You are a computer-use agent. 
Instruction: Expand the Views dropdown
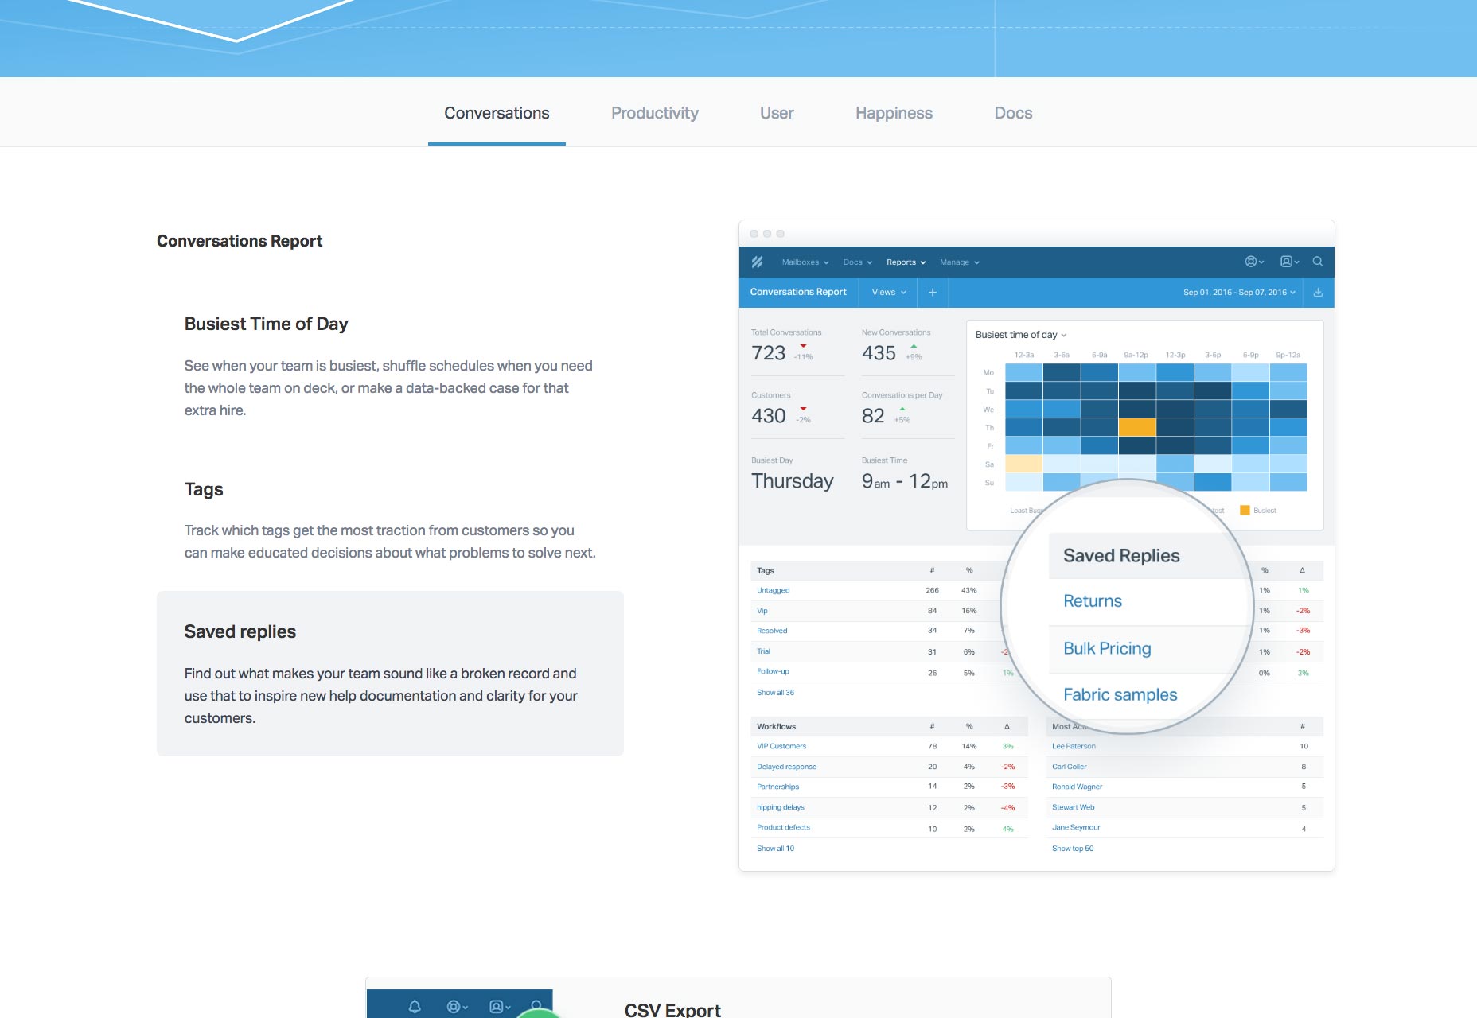(x=889, y=293)
